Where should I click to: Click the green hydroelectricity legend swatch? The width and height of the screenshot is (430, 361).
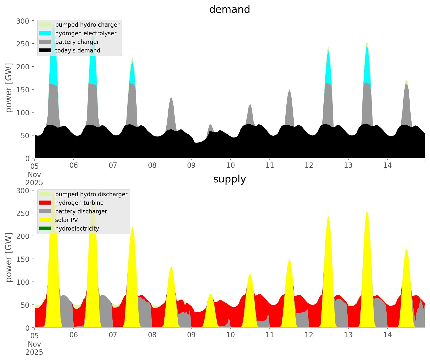coord(45,229)
